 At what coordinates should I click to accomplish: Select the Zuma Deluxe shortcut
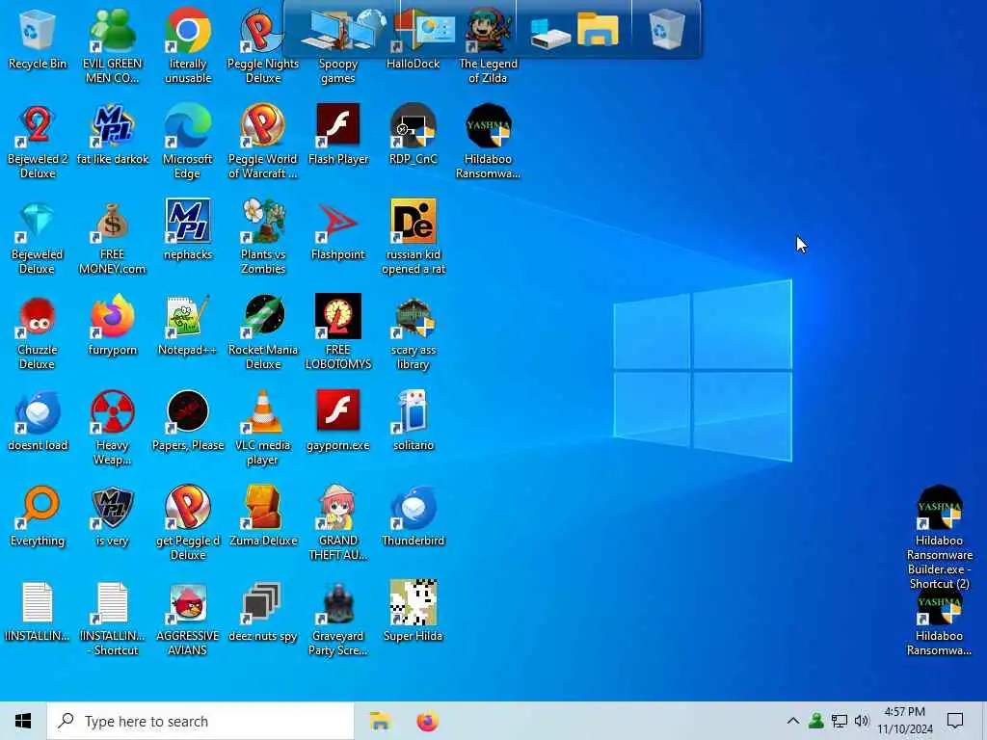coord(262,516)
